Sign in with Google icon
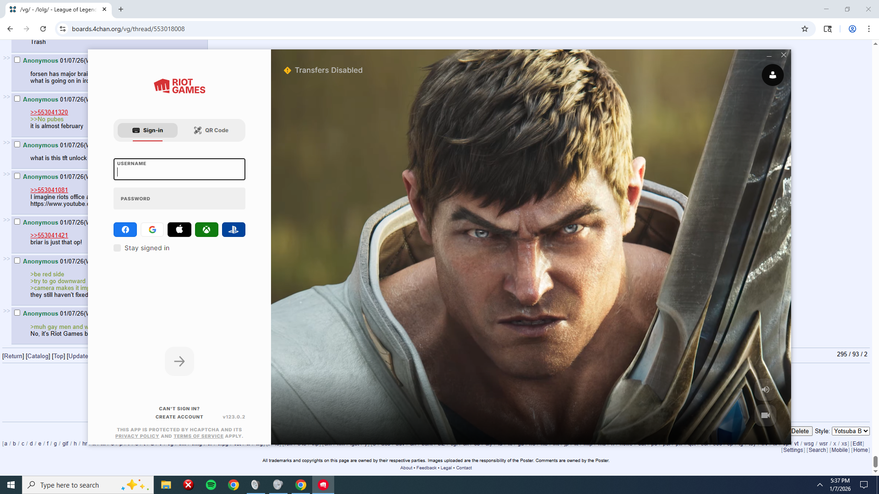 pos(152,230)
